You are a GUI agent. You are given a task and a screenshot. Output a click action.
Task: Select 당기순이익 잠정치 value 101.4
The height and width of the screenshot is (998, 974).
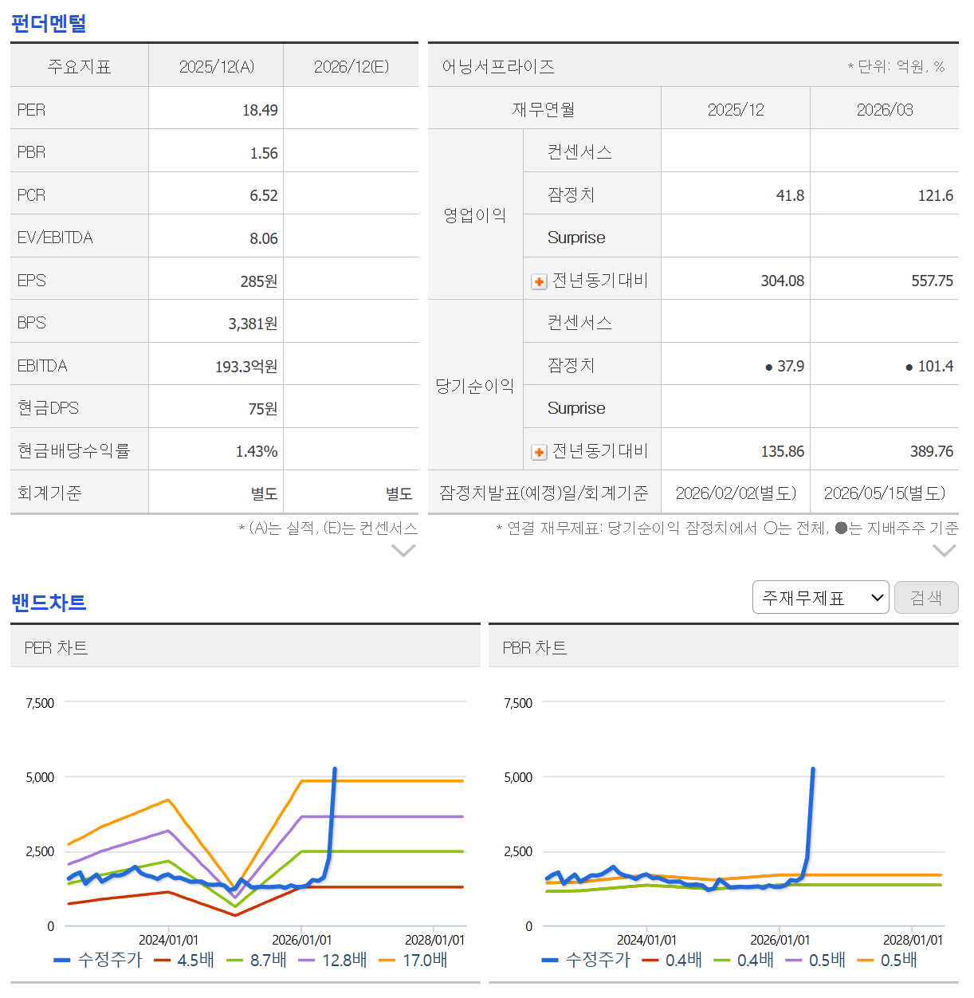936,366
